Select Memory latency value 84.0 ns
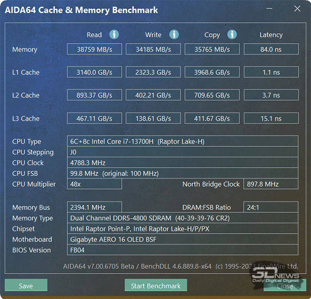Viewport: 311px width, 299px height. 271,49
